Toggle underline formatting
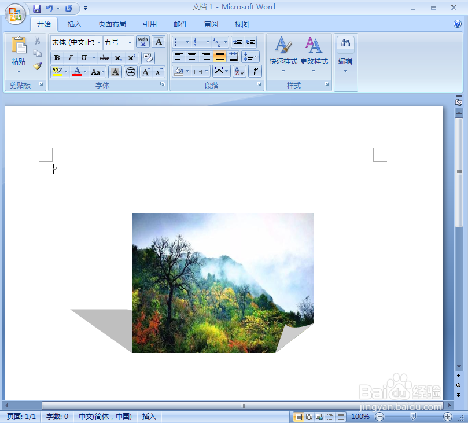The image size is (468, 423). point(84,58)
